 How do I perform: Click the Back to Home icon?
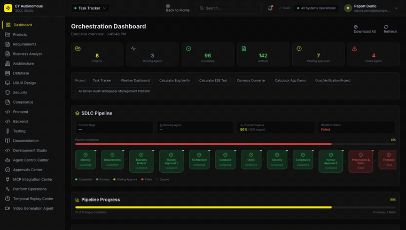point(168,5)
